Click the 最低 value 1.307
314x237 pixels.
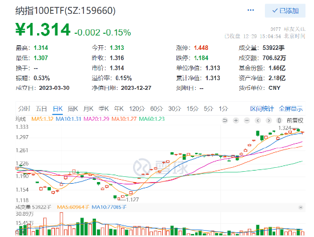[41, 58]
